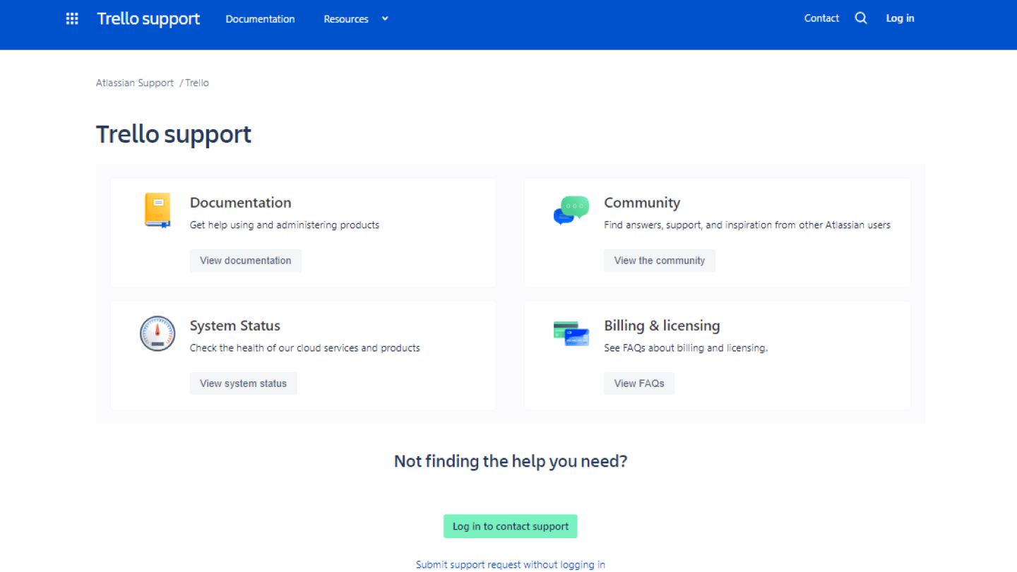Image resolution: width=1017 pixels, height=572 pixels.
Task: Click the View documentation button
Action: (246, 261)
